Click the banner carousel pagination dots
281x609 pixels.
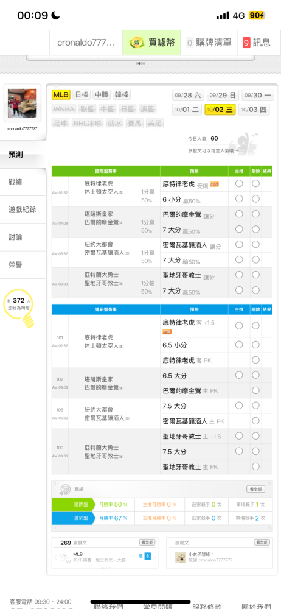pos(140,63)
